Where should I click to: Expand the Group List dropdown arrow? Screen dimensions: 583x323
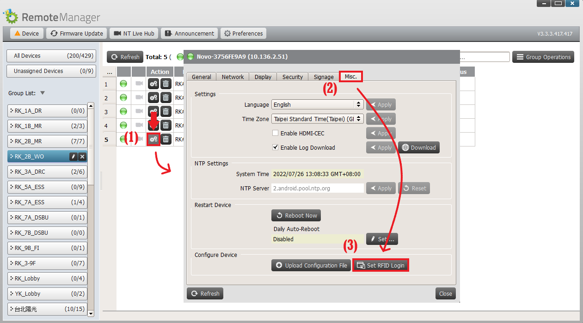(x=42, y=92)
